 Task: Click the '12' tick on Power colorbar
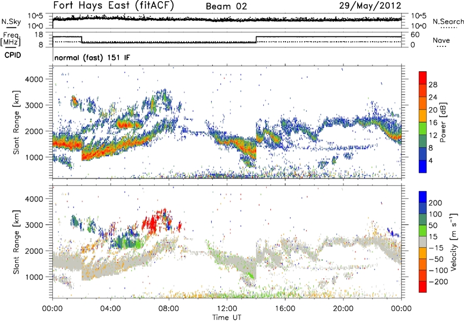(x=433, y=135)
